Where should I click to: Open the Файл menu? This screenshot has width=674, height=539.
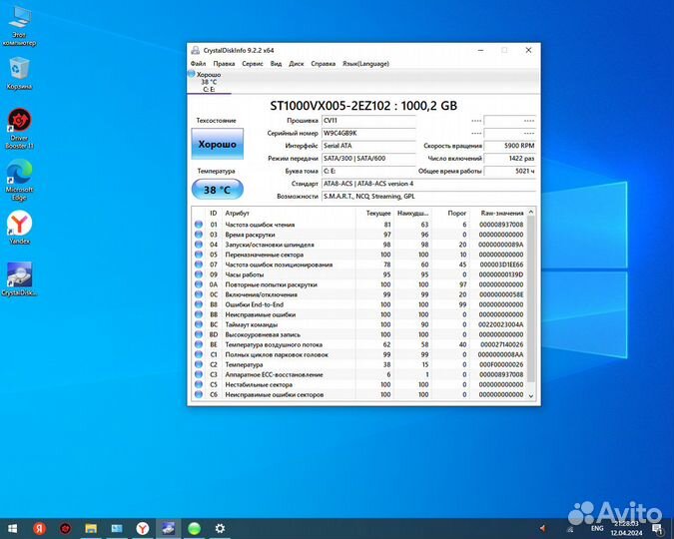point(198,64)
